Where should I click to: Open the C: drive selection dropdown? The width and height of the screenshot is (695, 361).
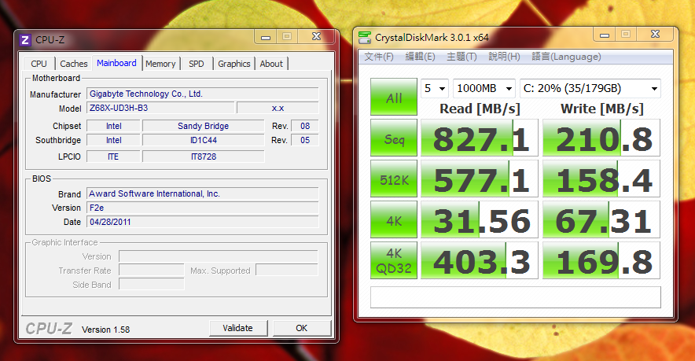[590, 88]
